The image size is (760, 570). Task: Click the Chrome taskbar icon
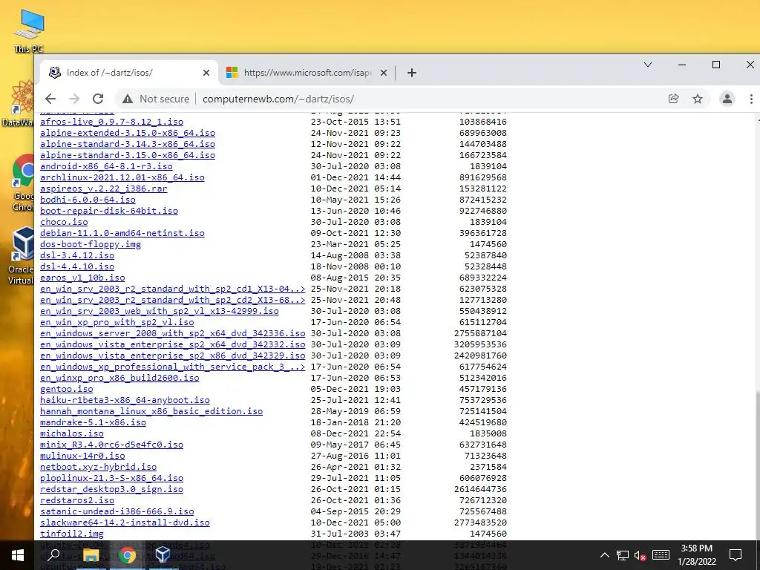coord(127,555)
